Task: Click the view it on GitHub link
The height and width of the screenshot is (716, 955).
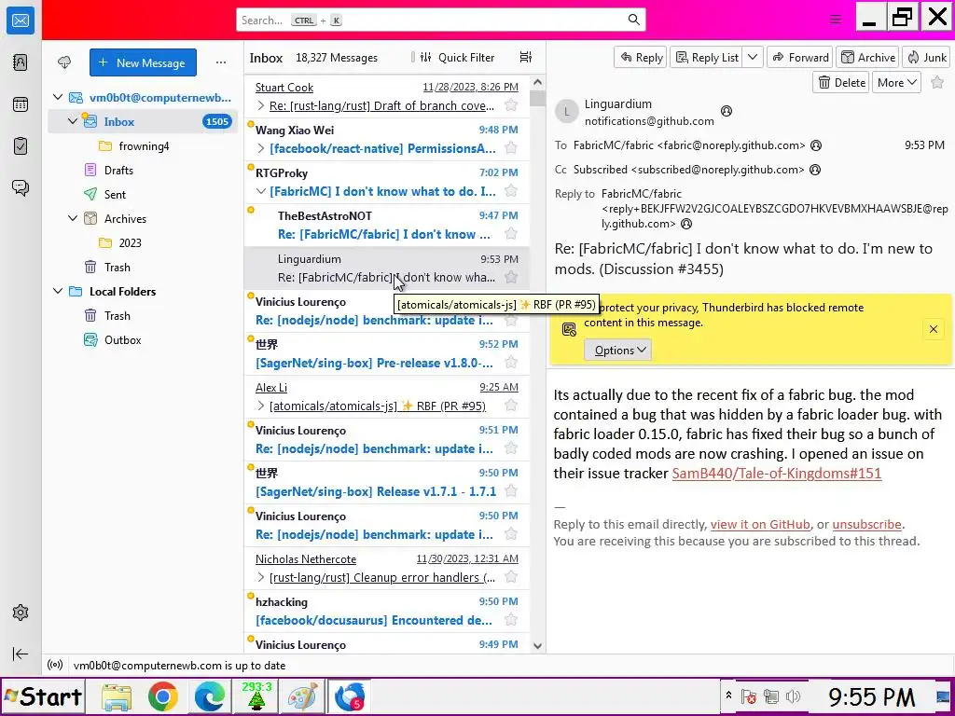Action: 760,524
